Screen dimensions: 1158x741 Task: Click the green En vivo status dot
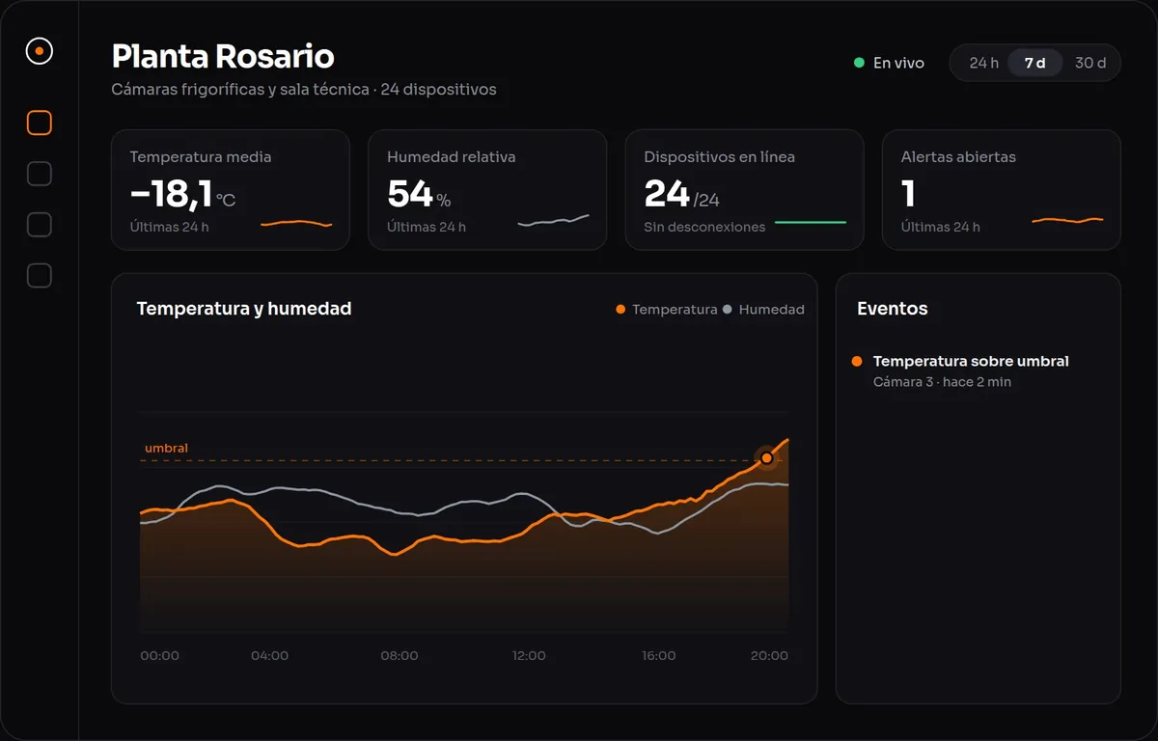pyautogui.click(x=859, y=63)
